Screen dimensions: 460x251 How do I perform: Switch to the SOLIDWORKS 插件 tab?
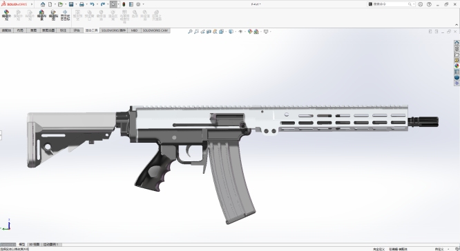point(113,30)
